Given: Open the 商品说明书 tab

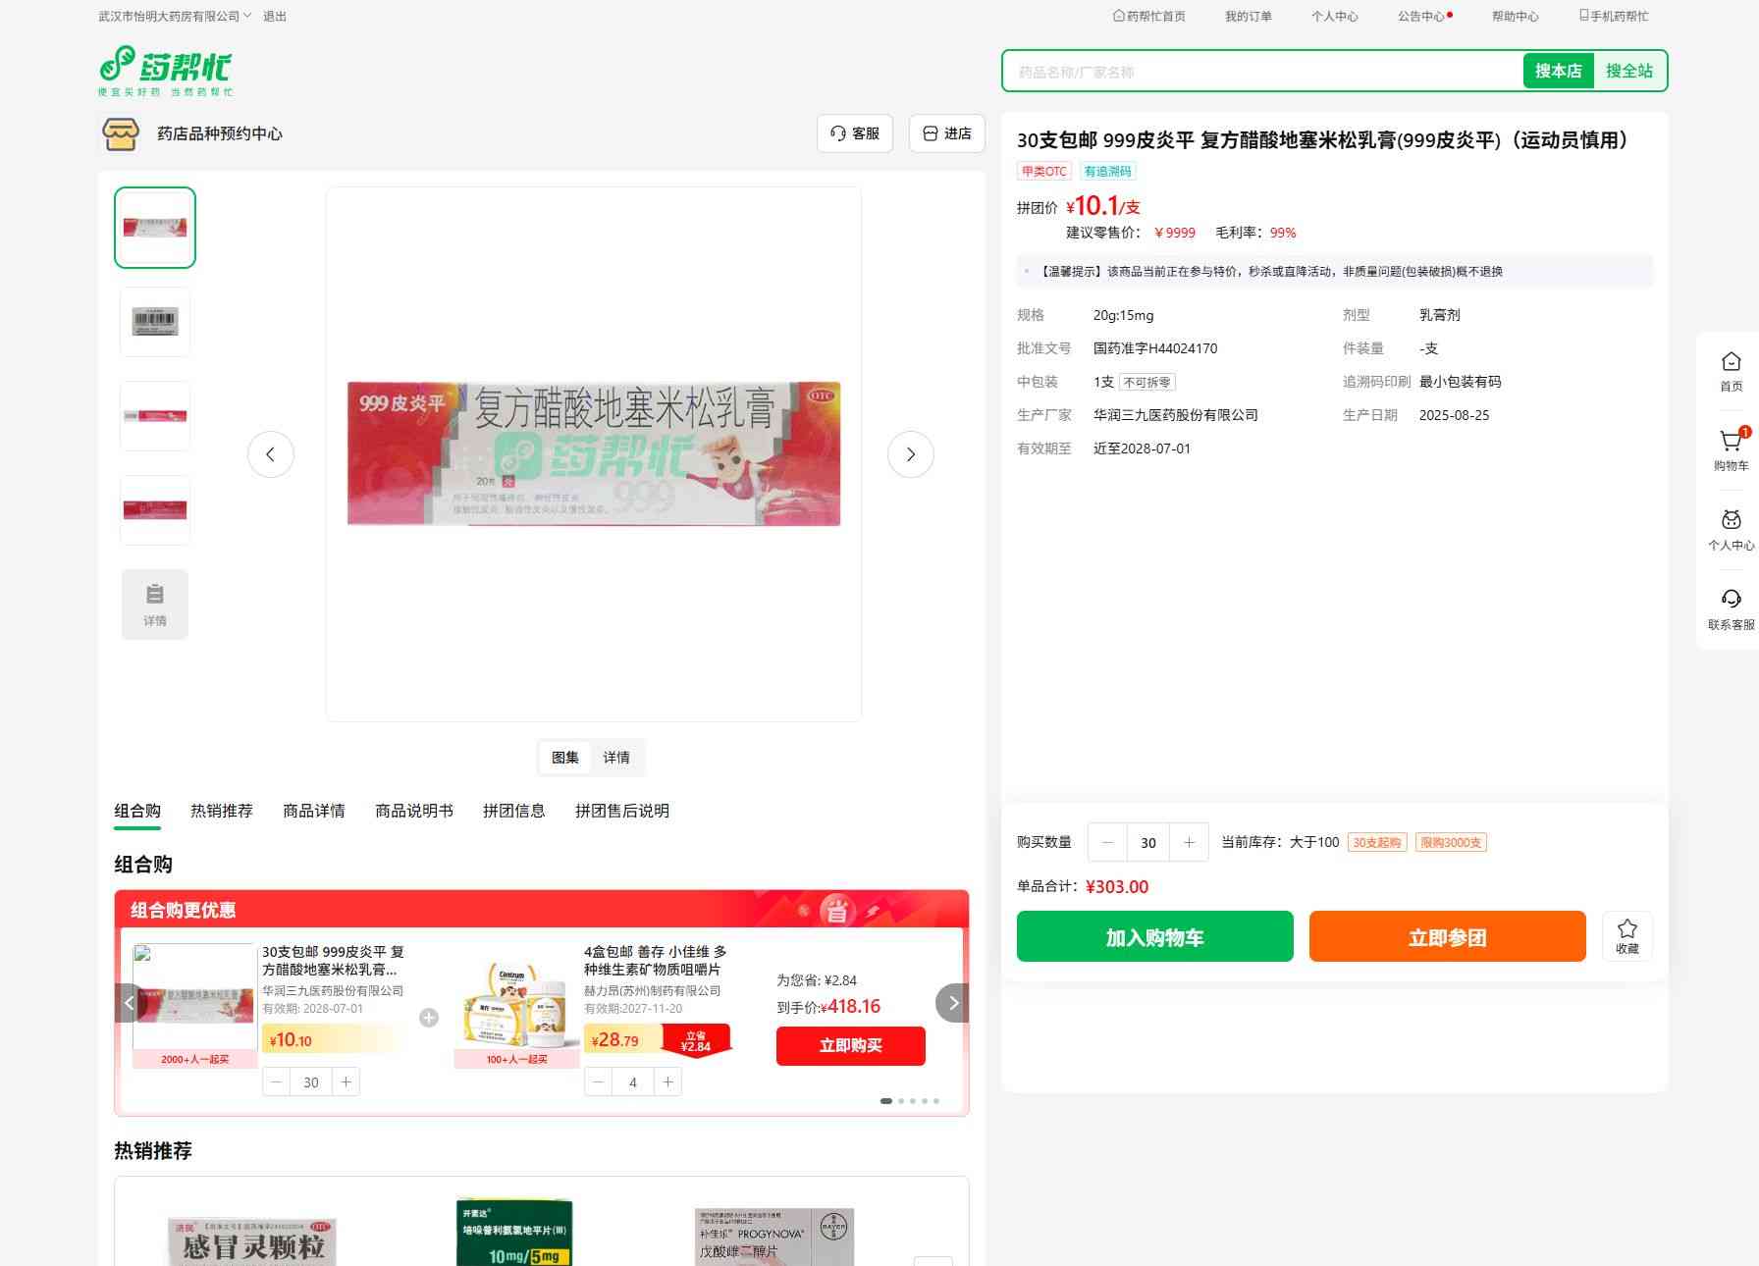Looking at the screenshot, I should pos(413,811).
